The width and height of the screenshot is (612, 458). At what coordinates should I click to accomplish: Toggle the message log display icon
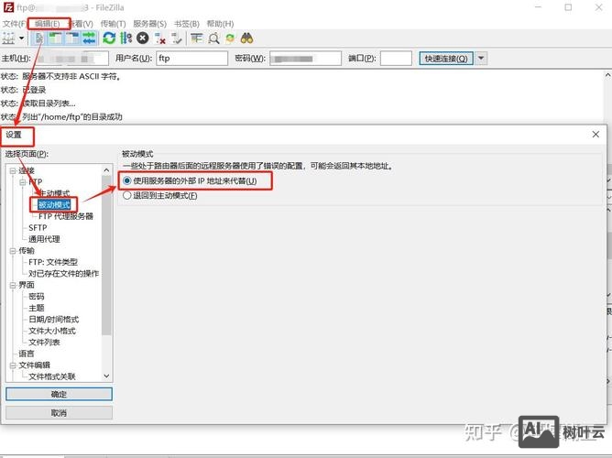pos(39,38)
